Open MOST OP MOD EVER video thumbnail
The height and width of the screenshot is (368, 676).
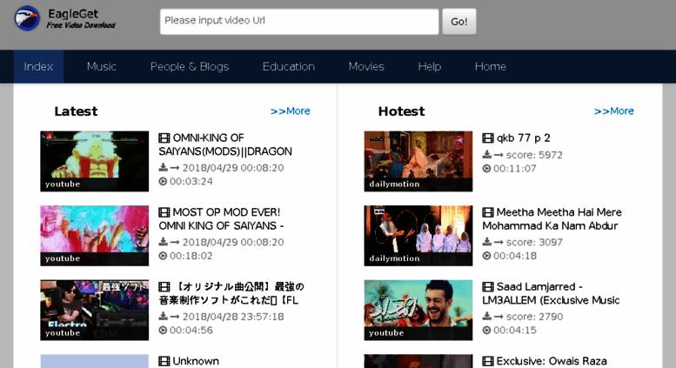point(95,236)
